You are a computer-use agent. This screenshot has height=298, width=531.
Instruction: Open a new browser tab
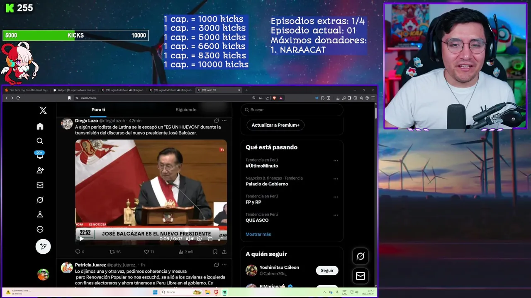[246, 90]
